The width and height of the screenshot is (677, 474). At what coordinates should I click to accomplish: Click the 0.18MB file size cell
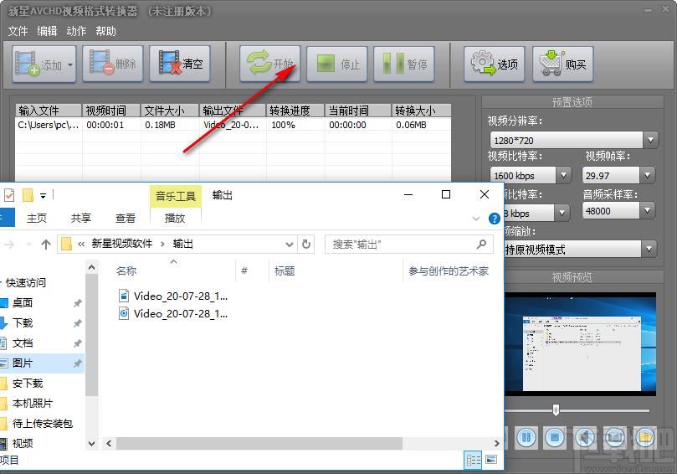coord(170,125)
